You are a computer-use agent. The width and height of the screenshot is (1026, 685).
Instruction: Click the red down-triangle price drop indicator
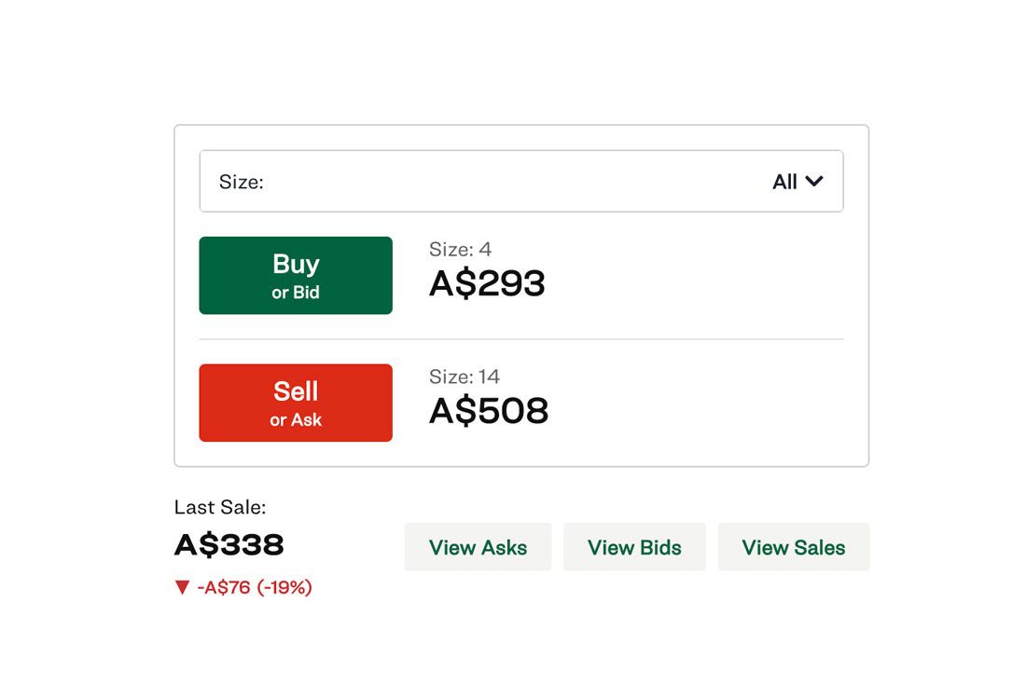[x=182, y=588]
